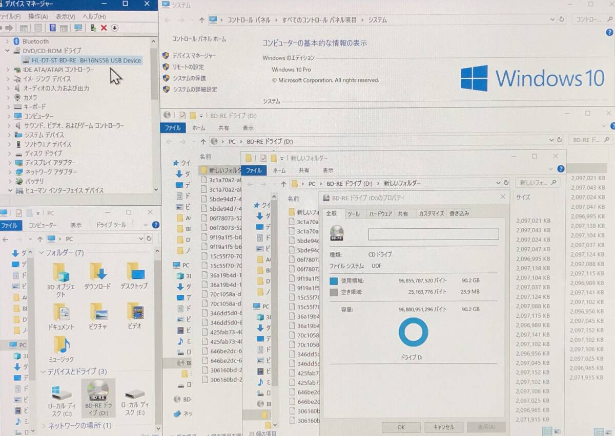Click コントロール パネル ホーム link
This screenshot has width=615, height=436.
199,39
